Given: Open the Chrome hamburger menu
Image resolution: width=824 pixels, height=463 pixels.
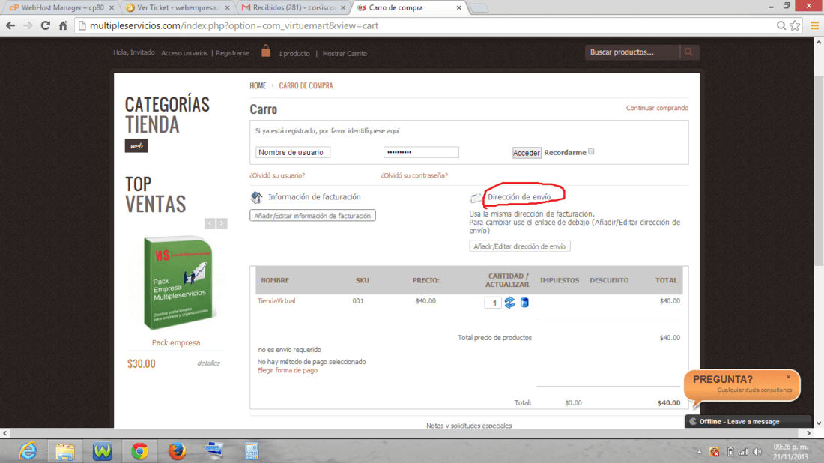Looking at the screenshot, I should click(x=814, y=25).
